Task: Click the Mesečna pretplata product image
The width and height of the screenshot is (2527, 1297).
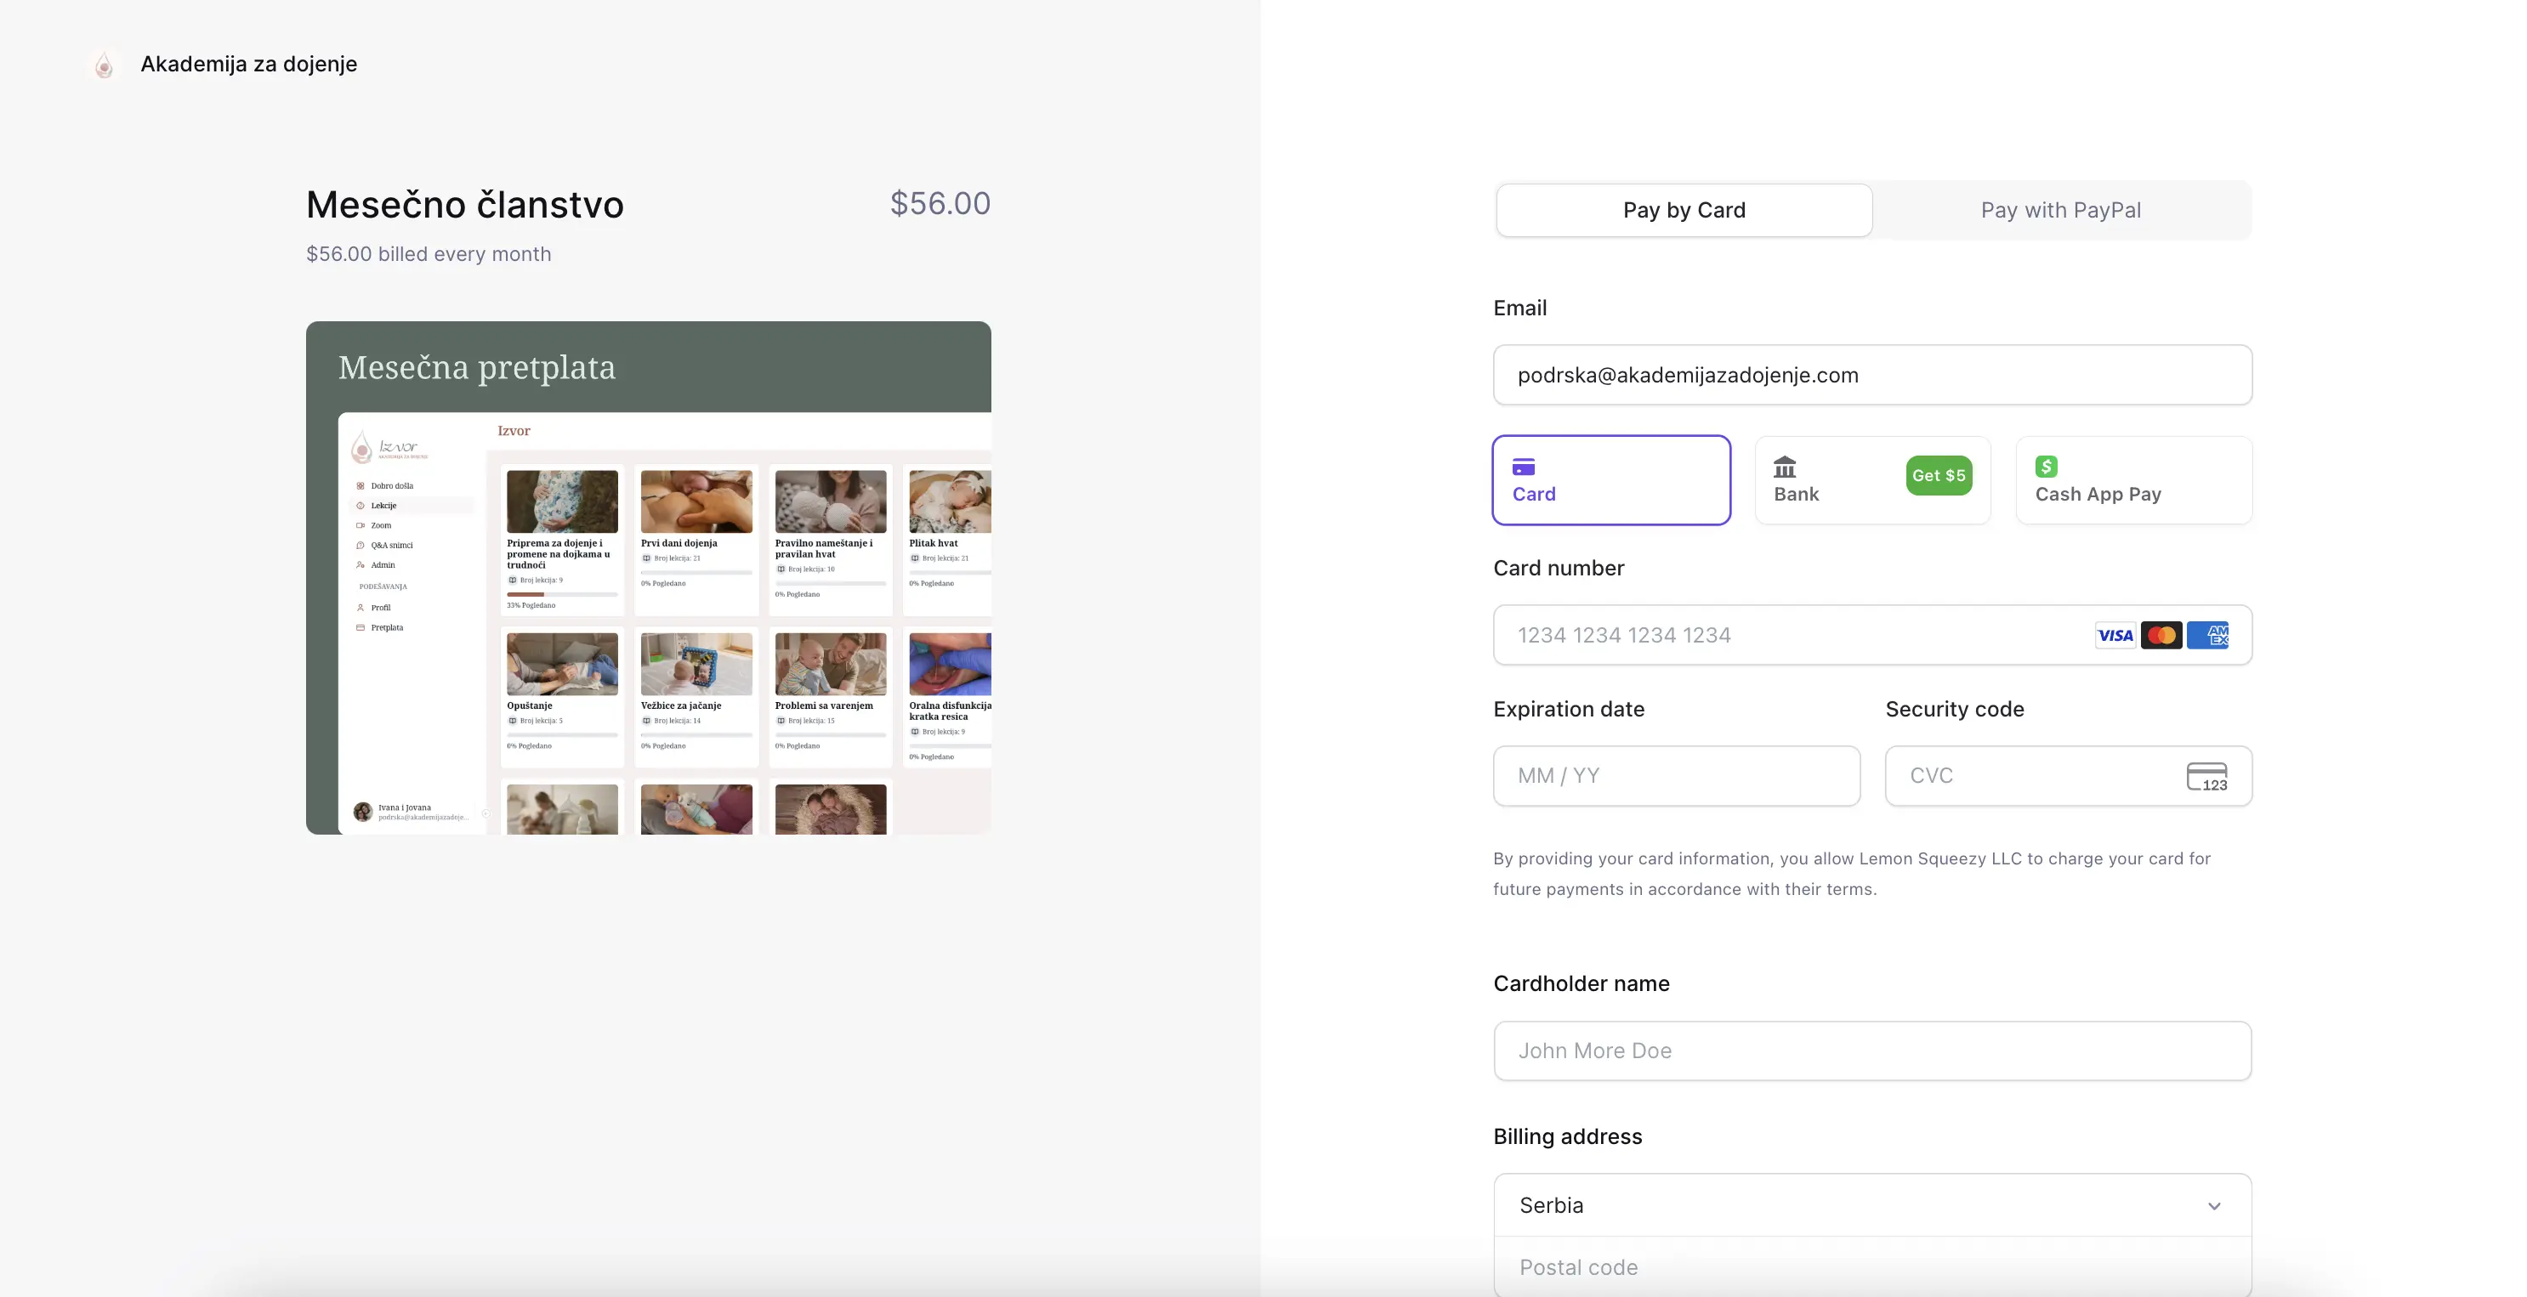Action: coord(649,577)
